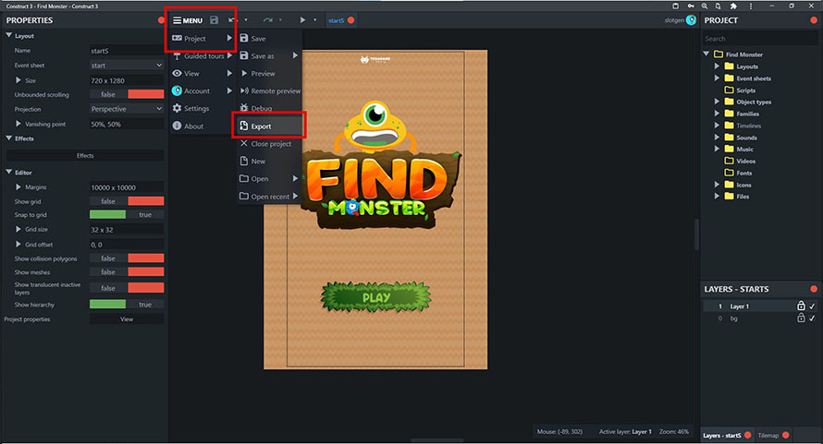Expand the Families folder
823x444 pixels.
(717, 114)
